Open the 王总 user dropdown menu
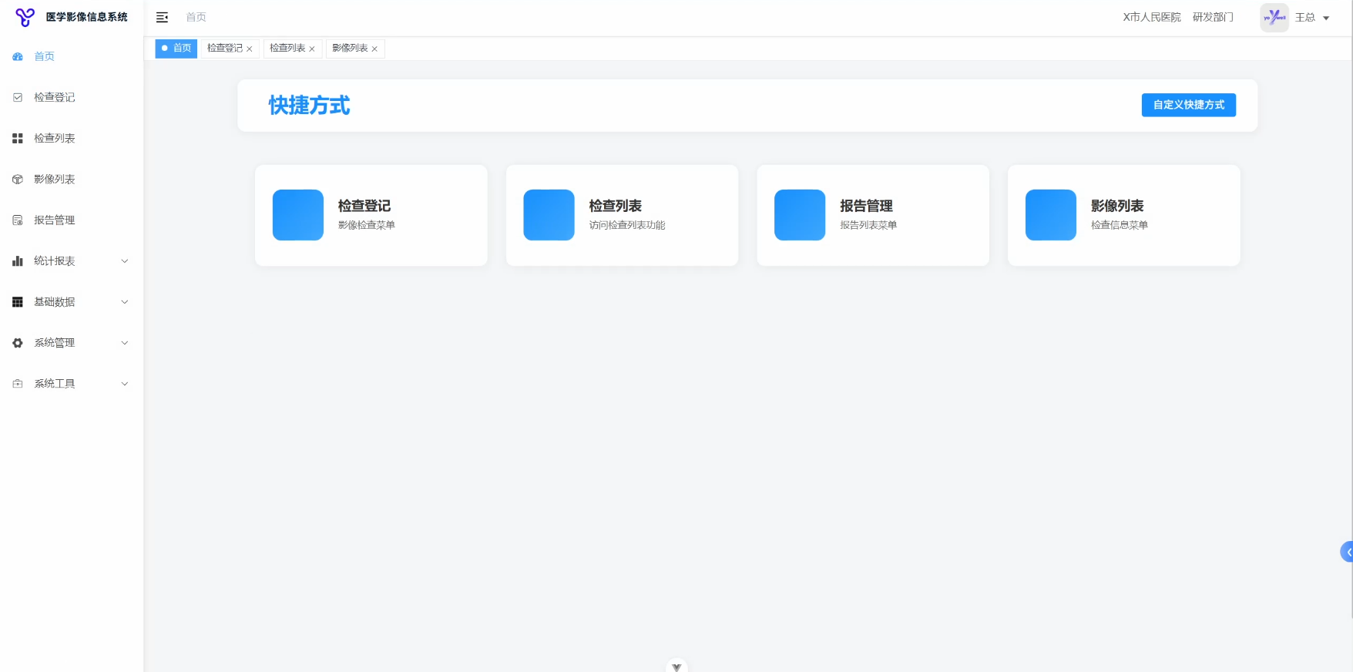This screenshot has width=1353, height=672. point(1311,17)
